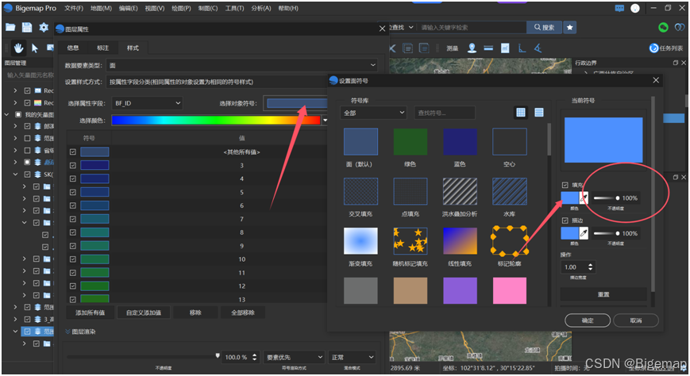
Task: Click the 确定 button
Action: pyautogui.click(x=588, y=320)
